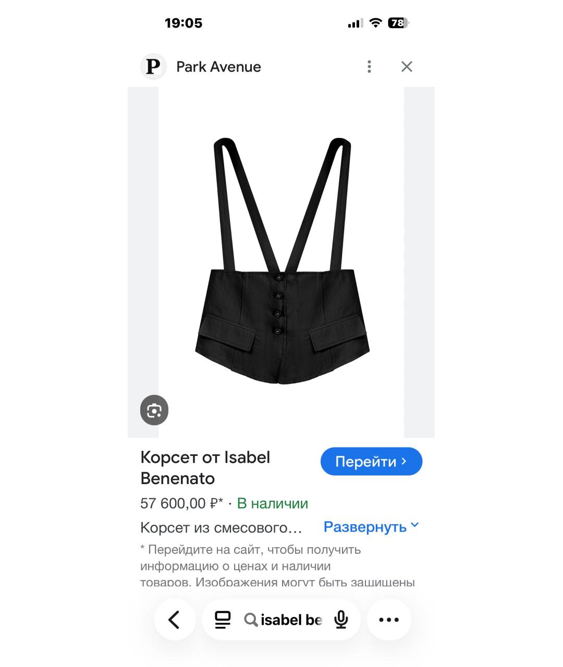Open the tabs overview icon
The height and width of the screenshot is (667, 563).
click(x=223, y=620)
